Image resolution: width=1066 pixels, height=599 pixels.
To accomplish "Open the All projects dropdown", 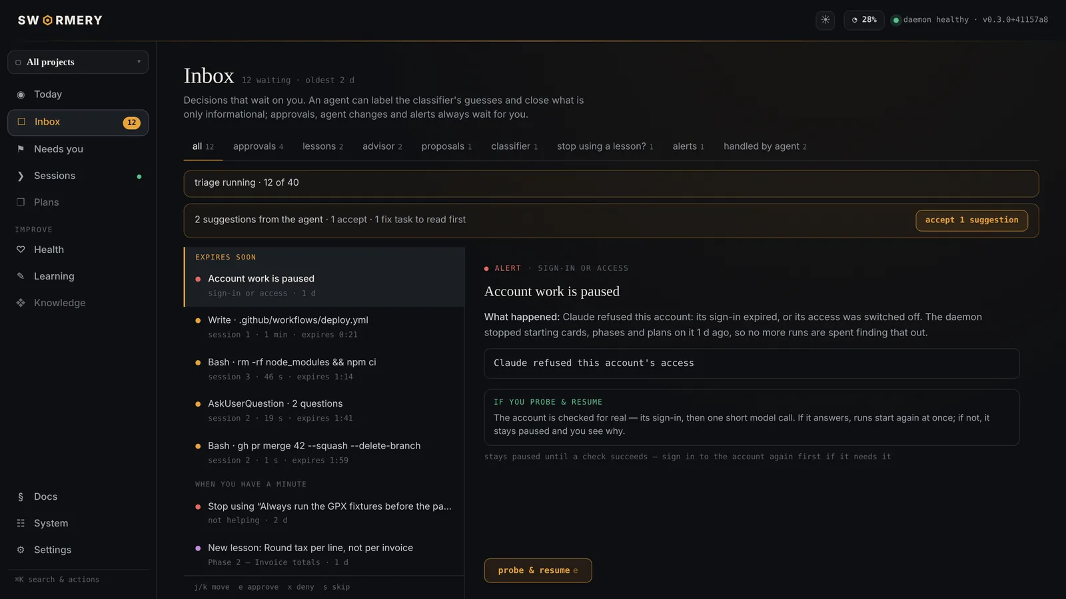I will click(x=78, y=62).
